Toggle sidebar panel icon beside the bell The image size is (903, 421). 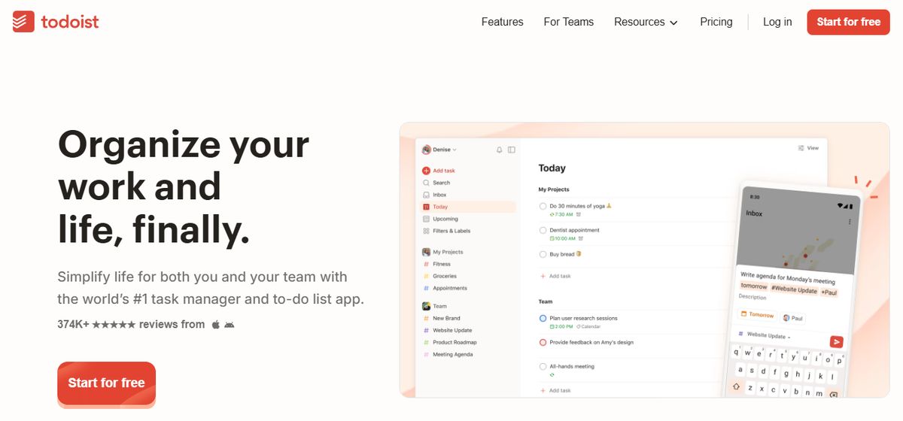(512, 150)
